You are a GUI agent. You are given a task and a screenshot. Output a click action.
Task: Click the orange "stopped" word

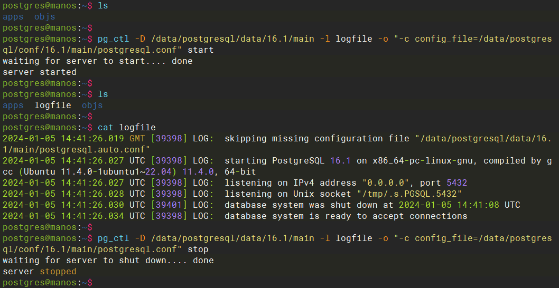tap(58, 272)
